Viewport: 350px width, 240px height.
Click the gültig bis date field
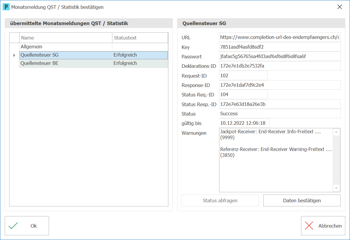(244, 123)
